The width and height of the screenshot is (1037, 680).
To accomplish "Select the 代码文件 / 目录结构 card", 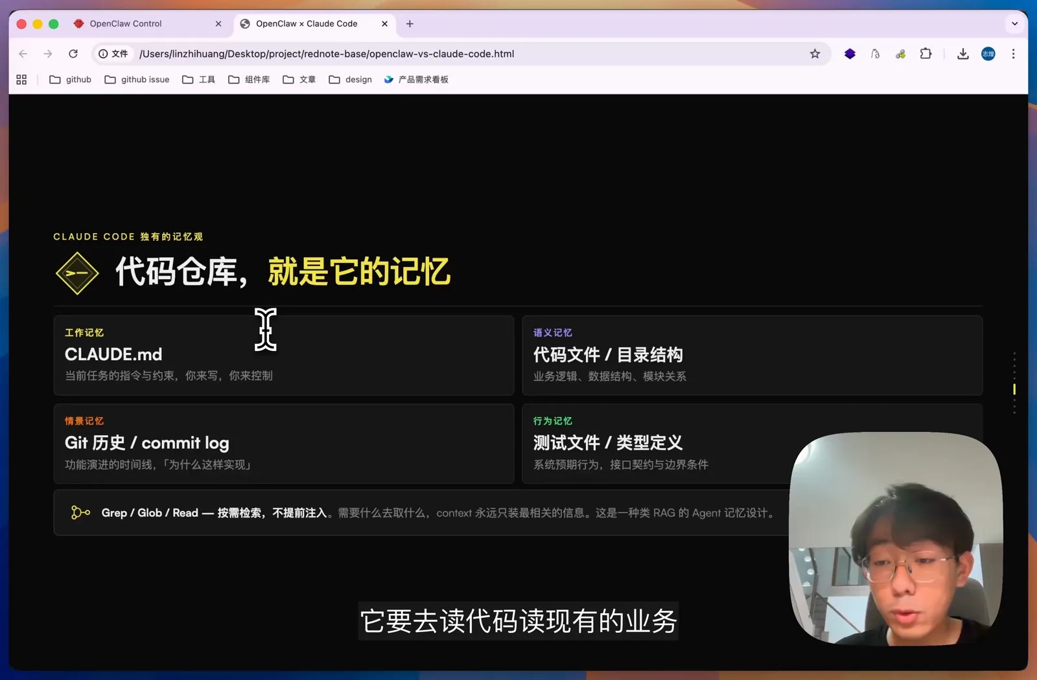I will point(752,355).
